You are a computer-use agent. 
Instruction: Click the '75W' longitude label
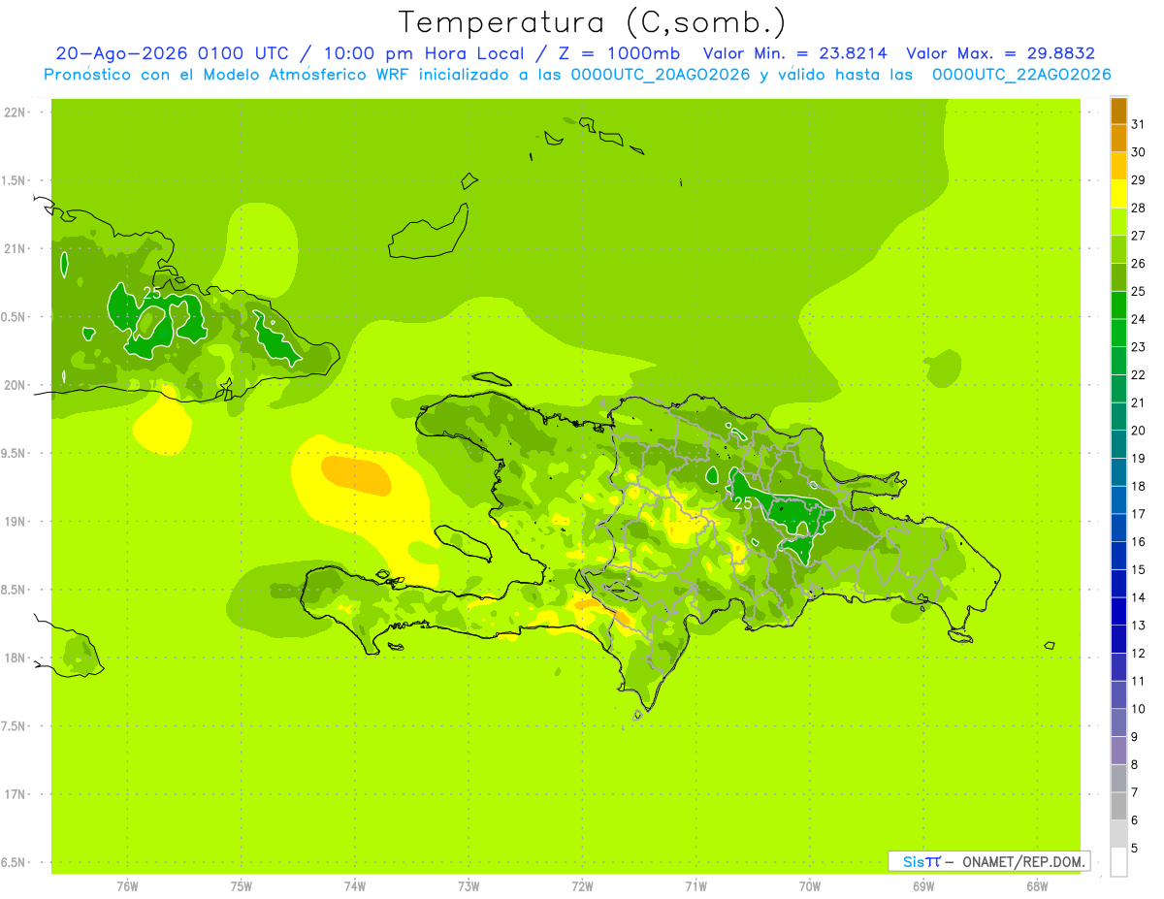pos(241,886)
